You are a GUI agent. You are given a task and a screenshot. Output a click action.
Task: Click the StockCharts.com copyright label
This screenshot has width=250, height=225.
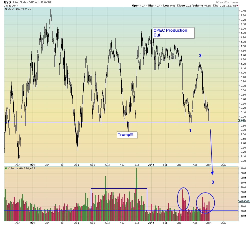(x=227, y=2)
